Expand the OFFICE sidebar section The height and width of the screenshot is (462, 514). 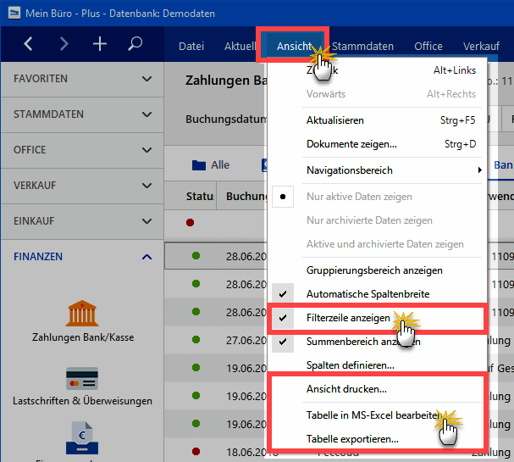pos(82,150)
